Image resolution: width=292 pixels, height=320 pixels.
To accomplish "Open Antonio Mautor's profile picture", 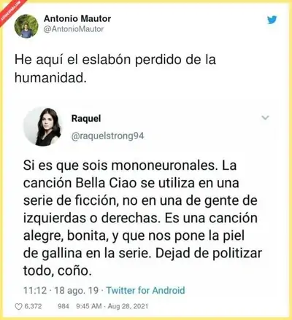I will (x=26, y=26).
